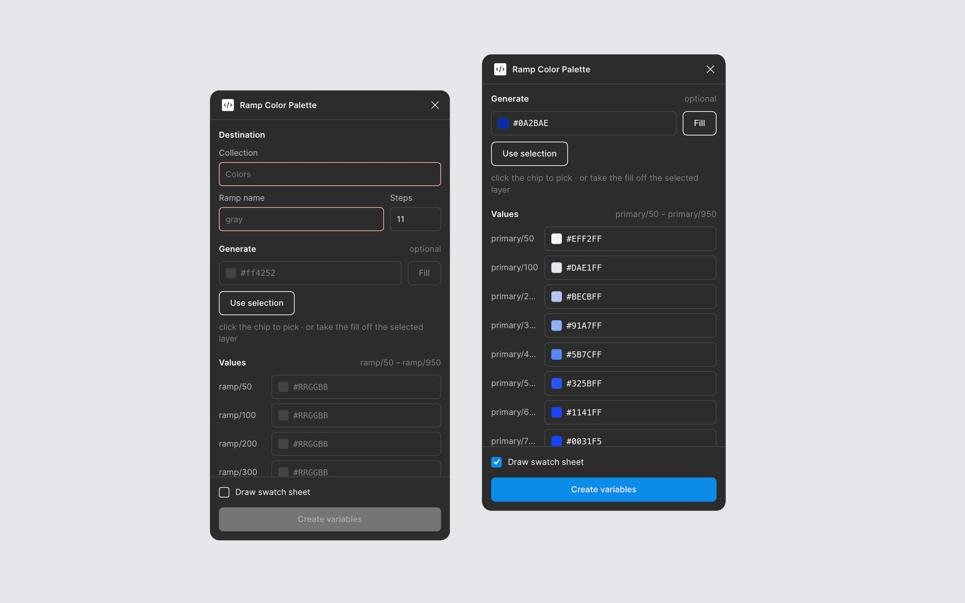Click the primary/100 row label
This screenshot has width=965, height=603.
click(x=514, y=267)
